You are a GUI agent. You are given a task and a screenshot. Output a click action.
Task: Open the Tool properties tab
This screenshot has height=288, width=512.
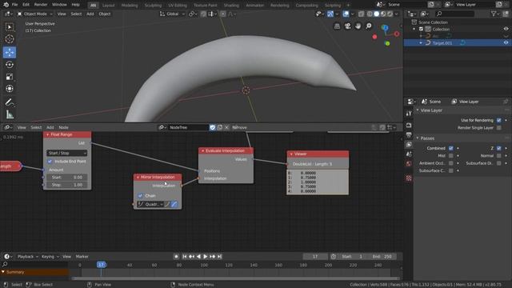409,114
